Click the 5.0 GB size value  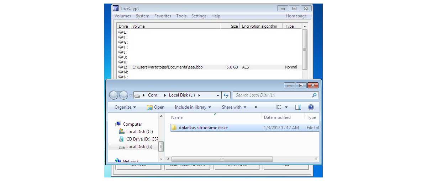[x=232, y=67]
